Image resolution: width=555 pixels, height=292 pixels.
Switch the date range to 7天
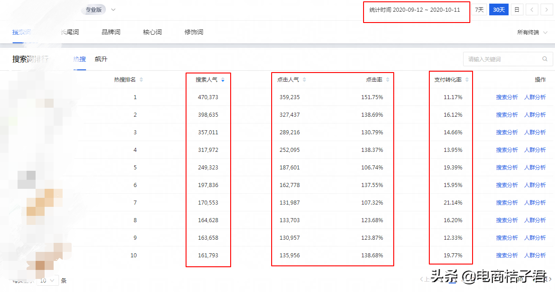(479, 9)
